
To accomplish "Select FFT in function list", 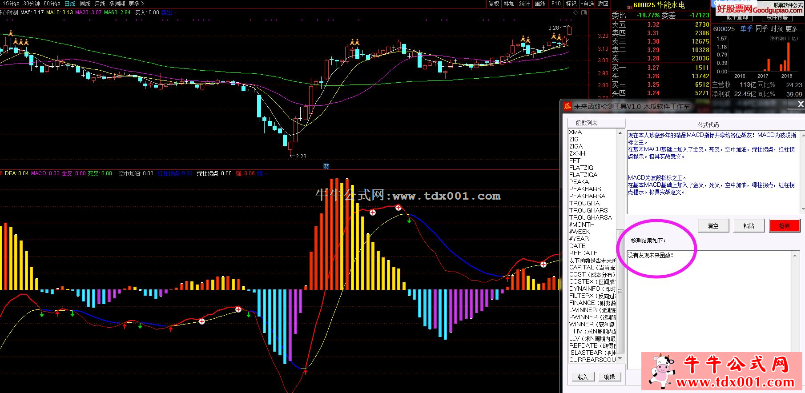I will pyautogui.click(x=575, y=160).
